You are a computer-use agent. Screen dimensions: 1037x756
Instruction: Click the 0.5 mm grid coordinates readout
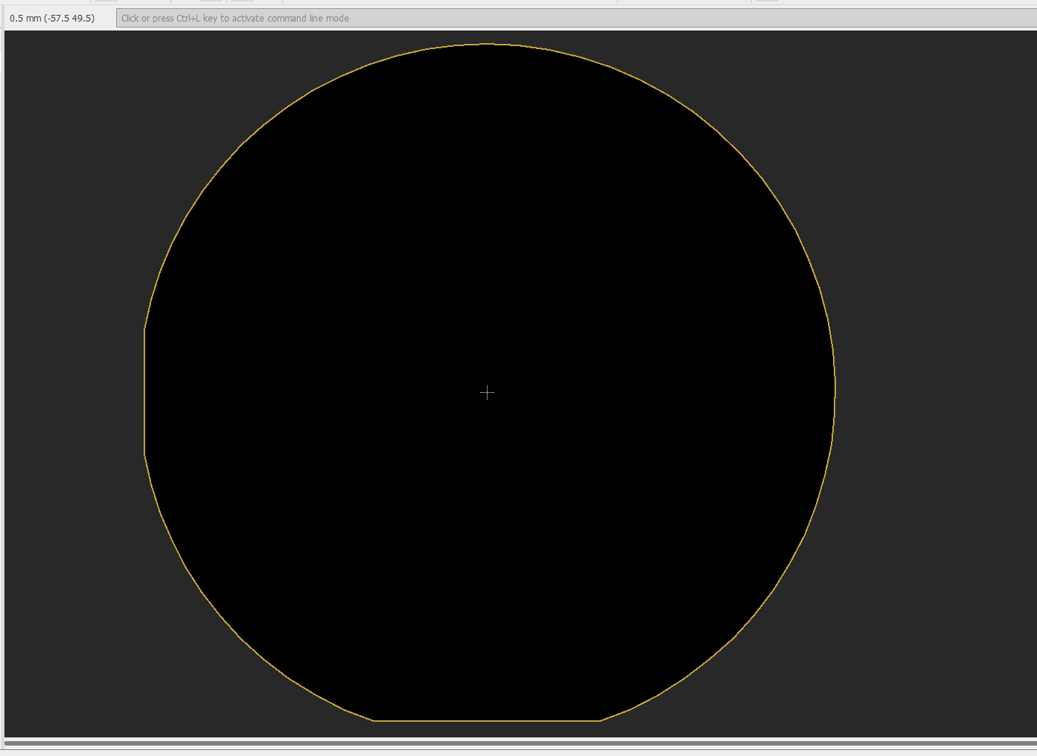tap(52, 19)
